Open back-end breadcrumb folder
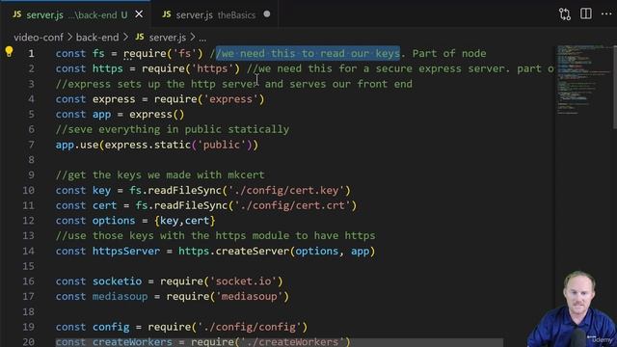617x347 pixels. click(x=97, y=38)
